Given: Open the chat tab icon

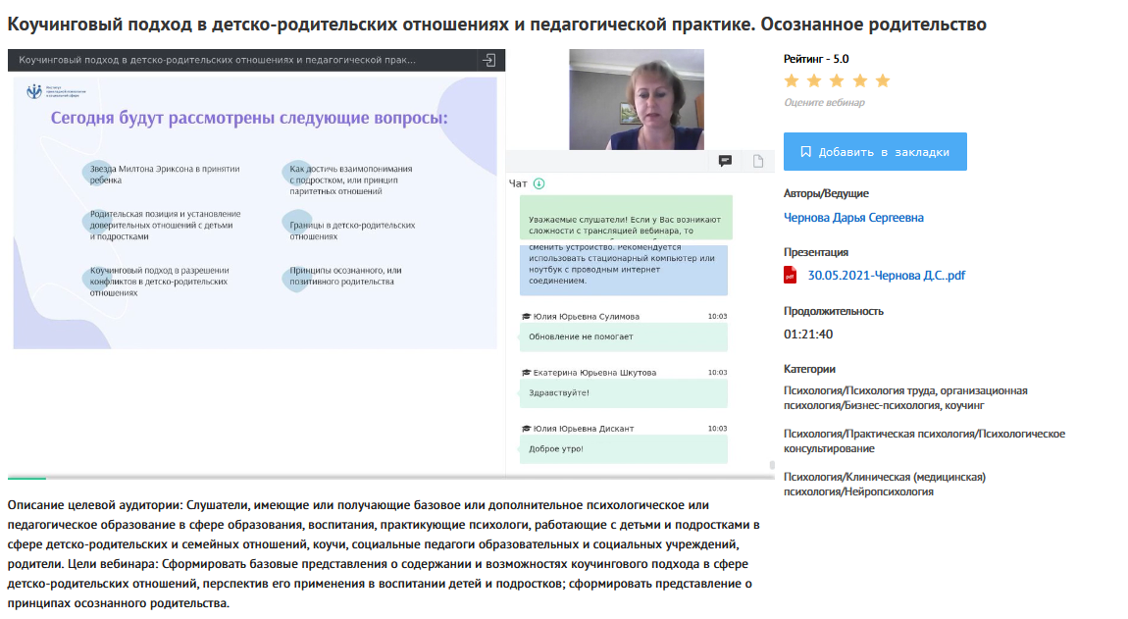Looking at the screenshot, I should coord(726,161).
